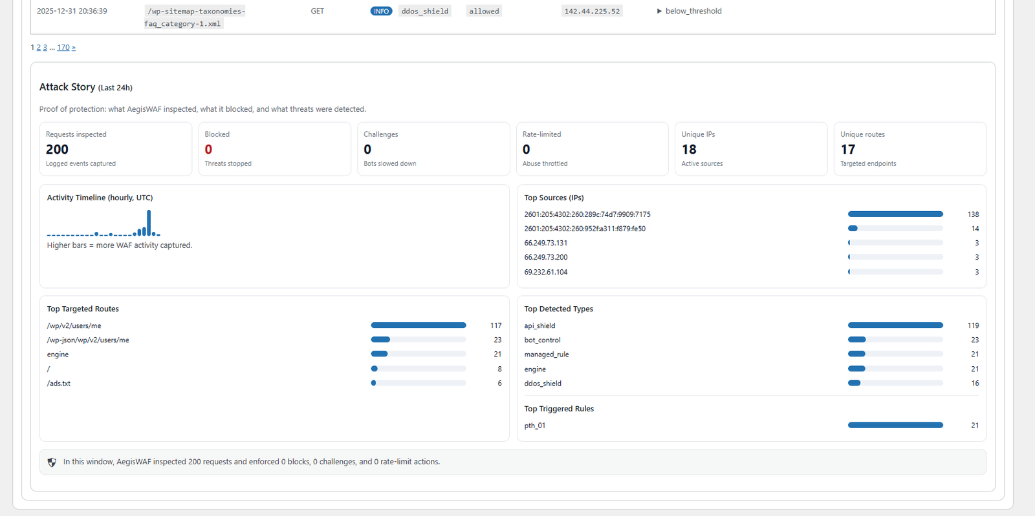Open page 3 of log results

pos(45,47)
